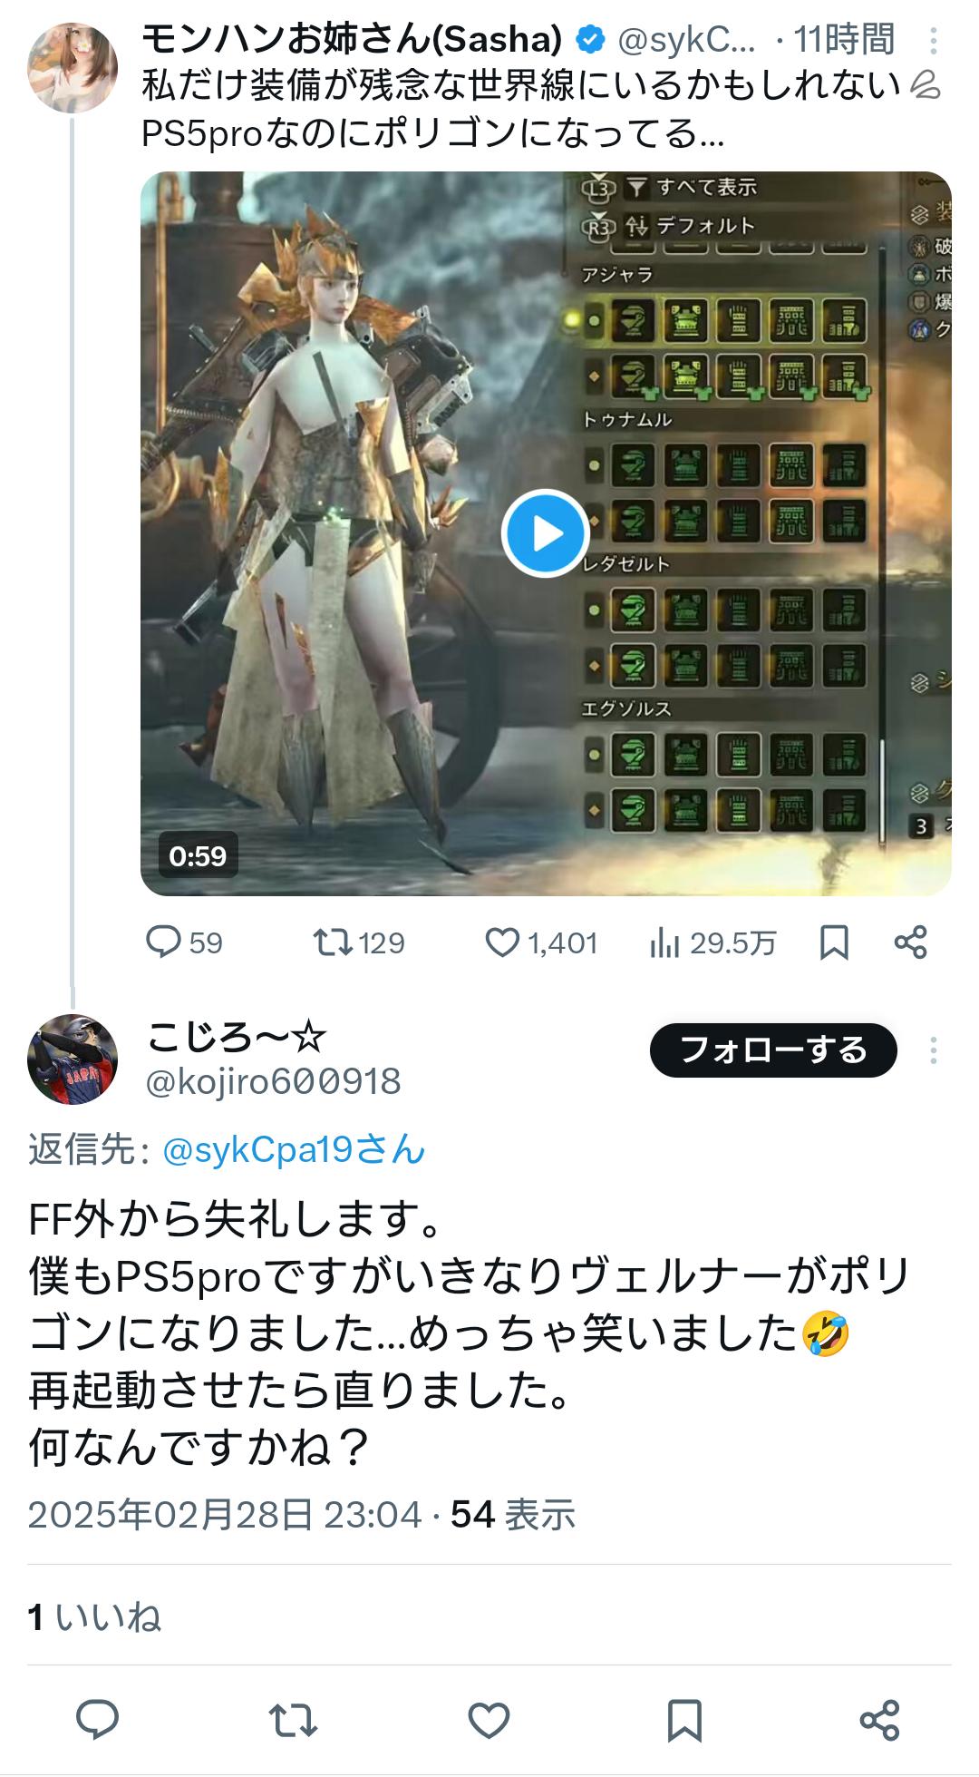
Task: Play the Monster Hunter video
Action: click(546, 533)
